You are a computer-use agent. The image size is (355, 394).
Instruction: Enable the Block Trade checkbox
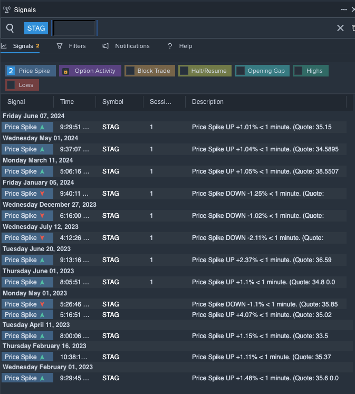point(130,71)
